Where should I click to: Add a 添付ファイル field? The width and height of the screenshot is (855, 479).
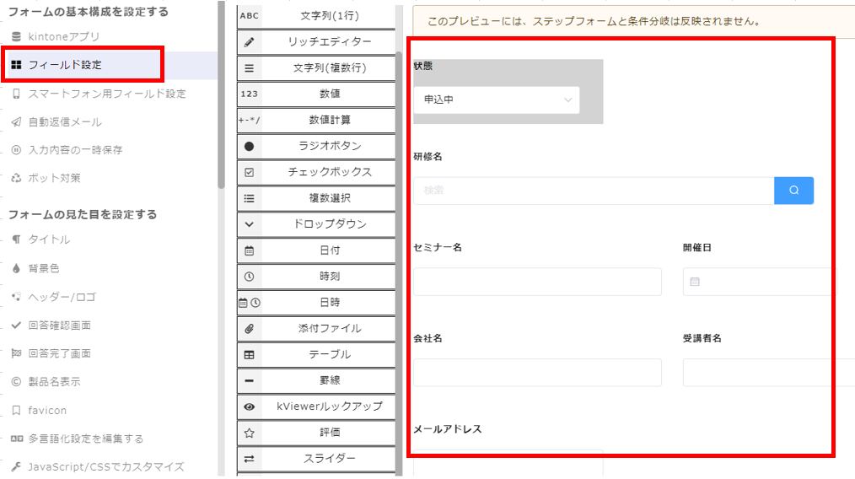tap(316, 328)
